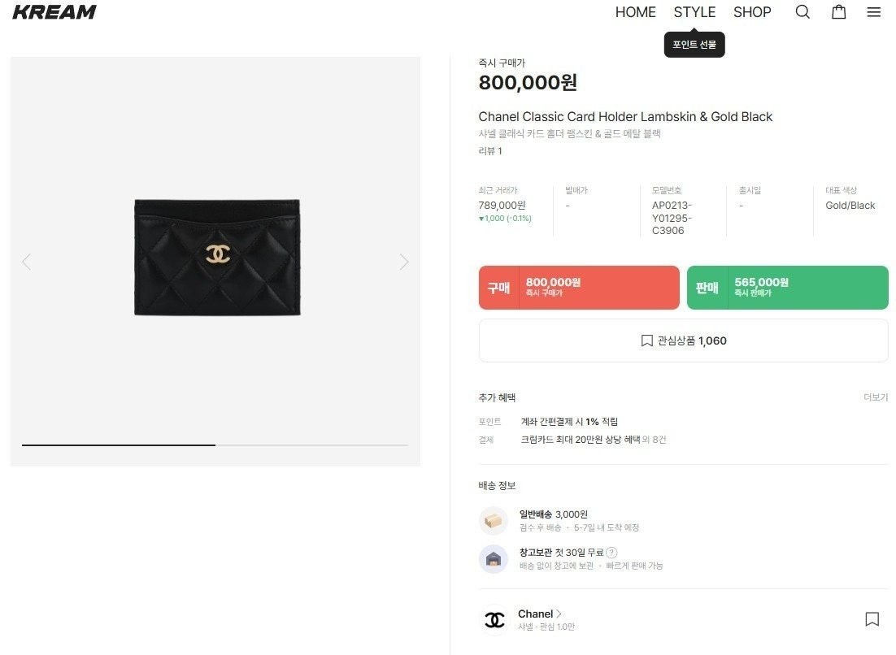The height and width of the screenshot is (655, 896).
Task: Expand payment benefits 외 8건
Action: [654, 440]
